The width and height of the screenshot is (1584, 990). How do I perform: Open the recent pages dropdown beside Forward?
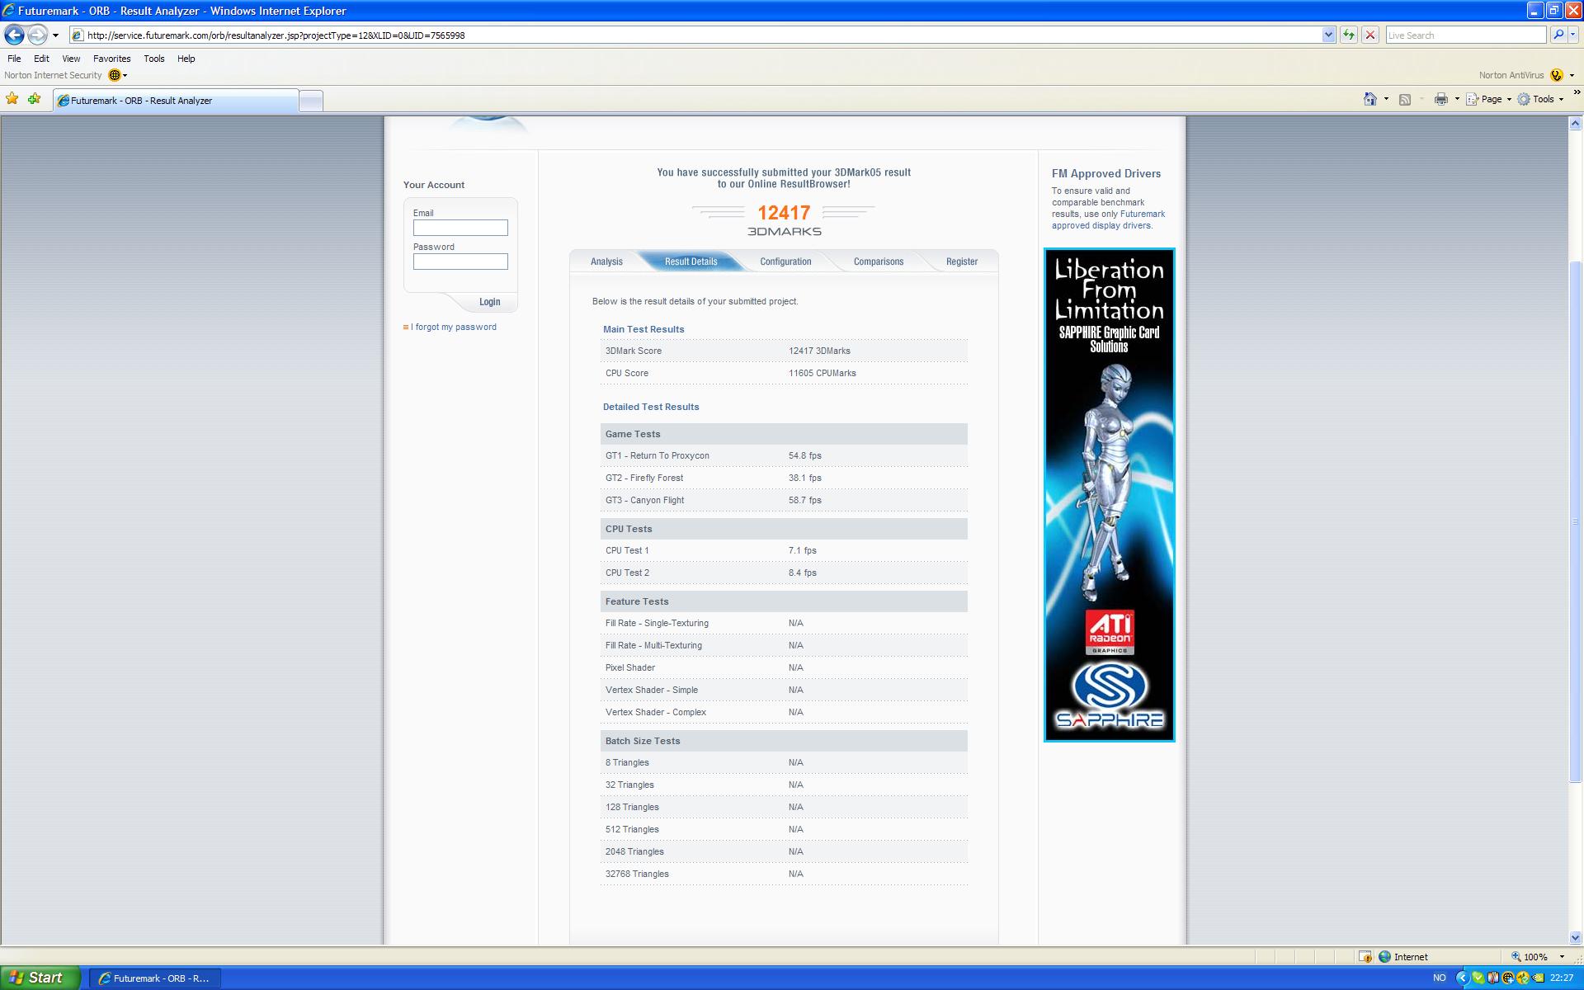tap(55, 35)
